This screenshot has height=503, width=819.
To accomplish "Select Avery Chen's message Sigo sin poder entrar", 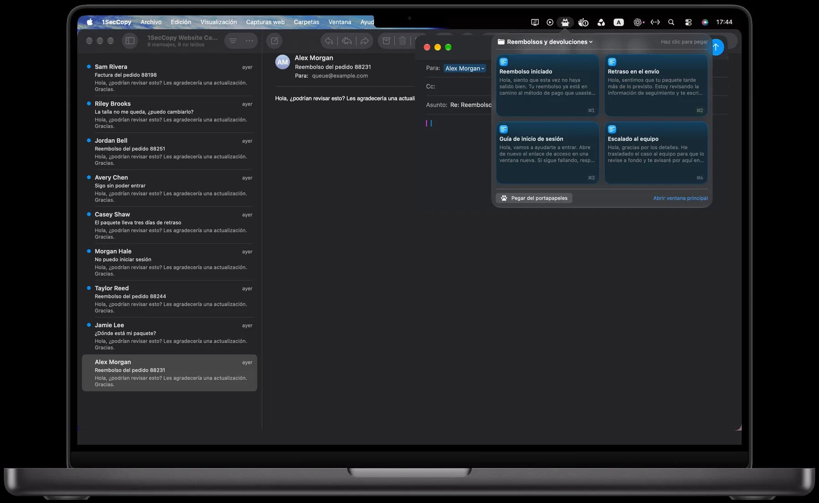I will point(169,188).
